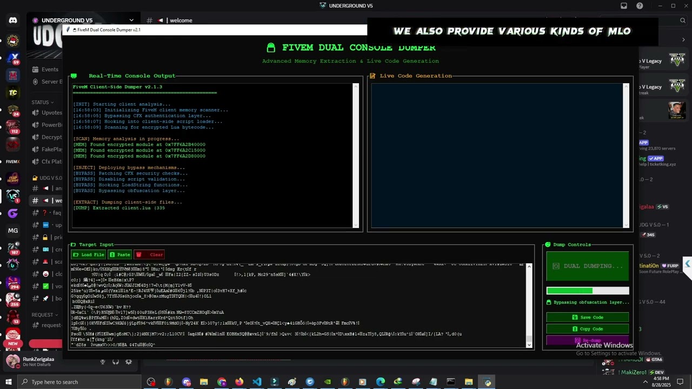Open the TC server icon in Discord sidebar
This screenshot has width=692, height=389.
[13, 92]
